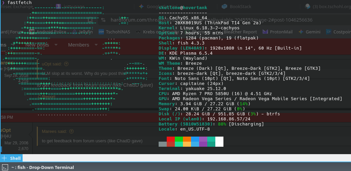
Task: Click the BookStack tab favicon in the browser behind
Action: [224, 6]
